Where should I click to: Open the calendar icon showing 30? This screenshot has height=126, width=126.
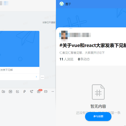11,91
